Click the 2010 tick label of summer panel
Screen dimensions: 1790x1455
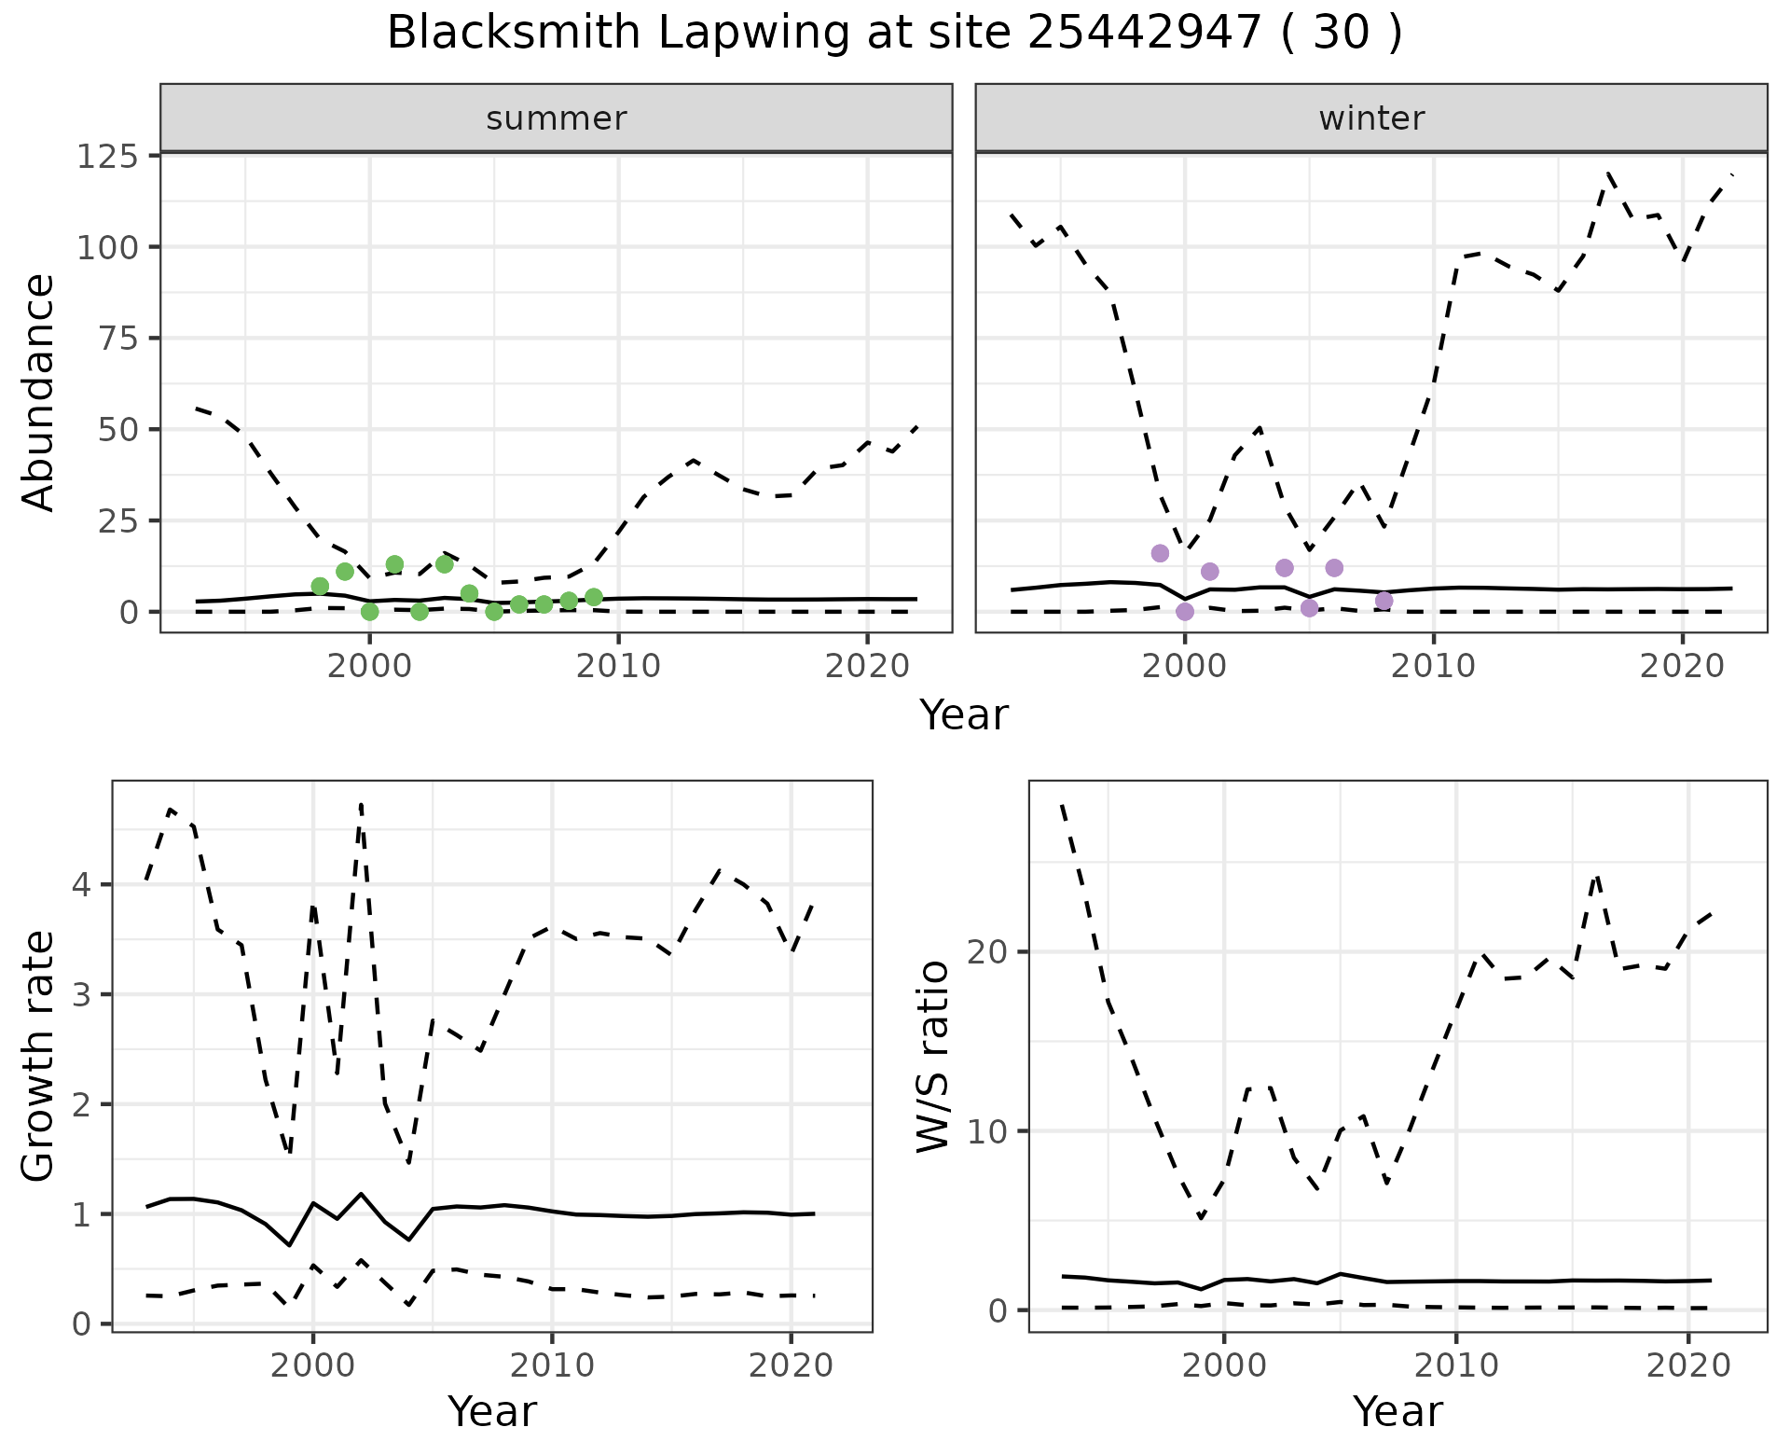(618, 666)
